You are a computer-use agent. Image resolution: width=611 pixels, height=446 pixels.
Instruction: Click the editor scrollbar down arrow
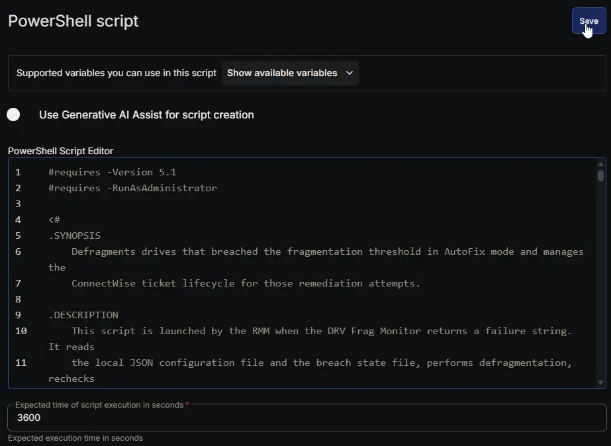point(600,382)
